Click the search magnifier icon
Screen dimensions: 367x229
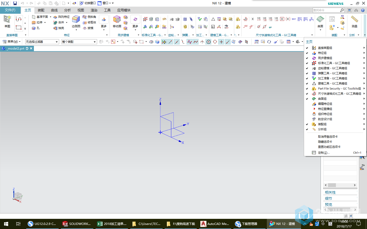coord(342,10)
